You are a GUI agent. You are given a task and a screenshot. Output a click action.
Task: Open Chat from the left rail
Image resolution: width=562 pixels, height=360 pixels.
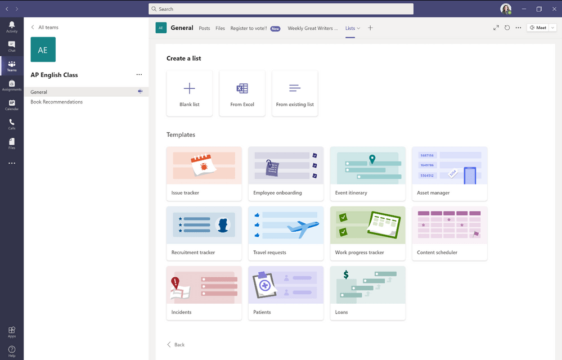(x=11, y=46)
